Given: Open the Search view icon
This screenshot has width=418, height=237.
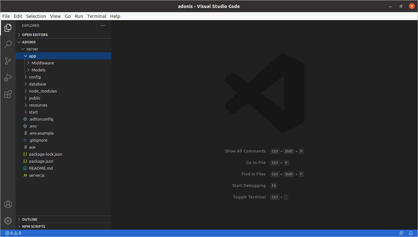Looking at the screenshot, I should (8, 44).
